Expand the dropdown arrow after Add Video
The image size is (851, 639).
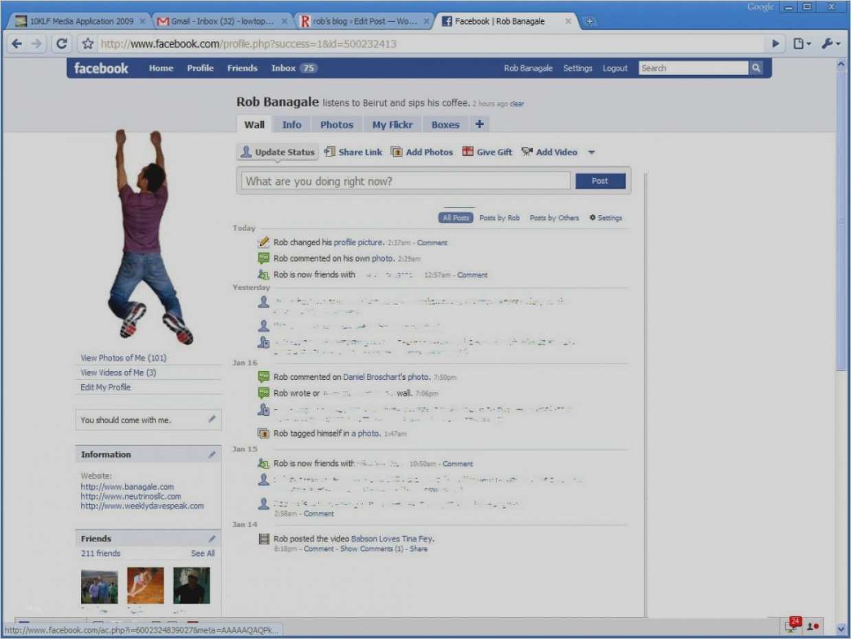[x=591, y=153]
